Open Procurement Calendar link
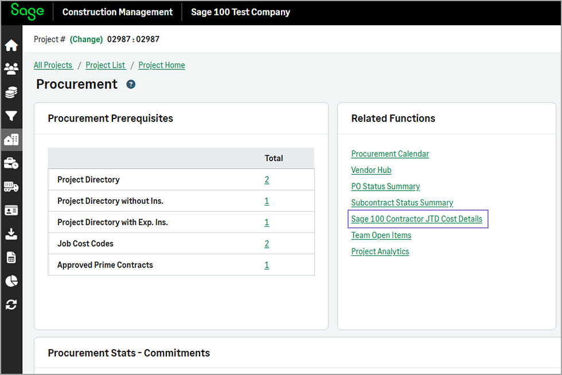Image resolution: width=562 pixels, height=375 pixels. [390, 154]
